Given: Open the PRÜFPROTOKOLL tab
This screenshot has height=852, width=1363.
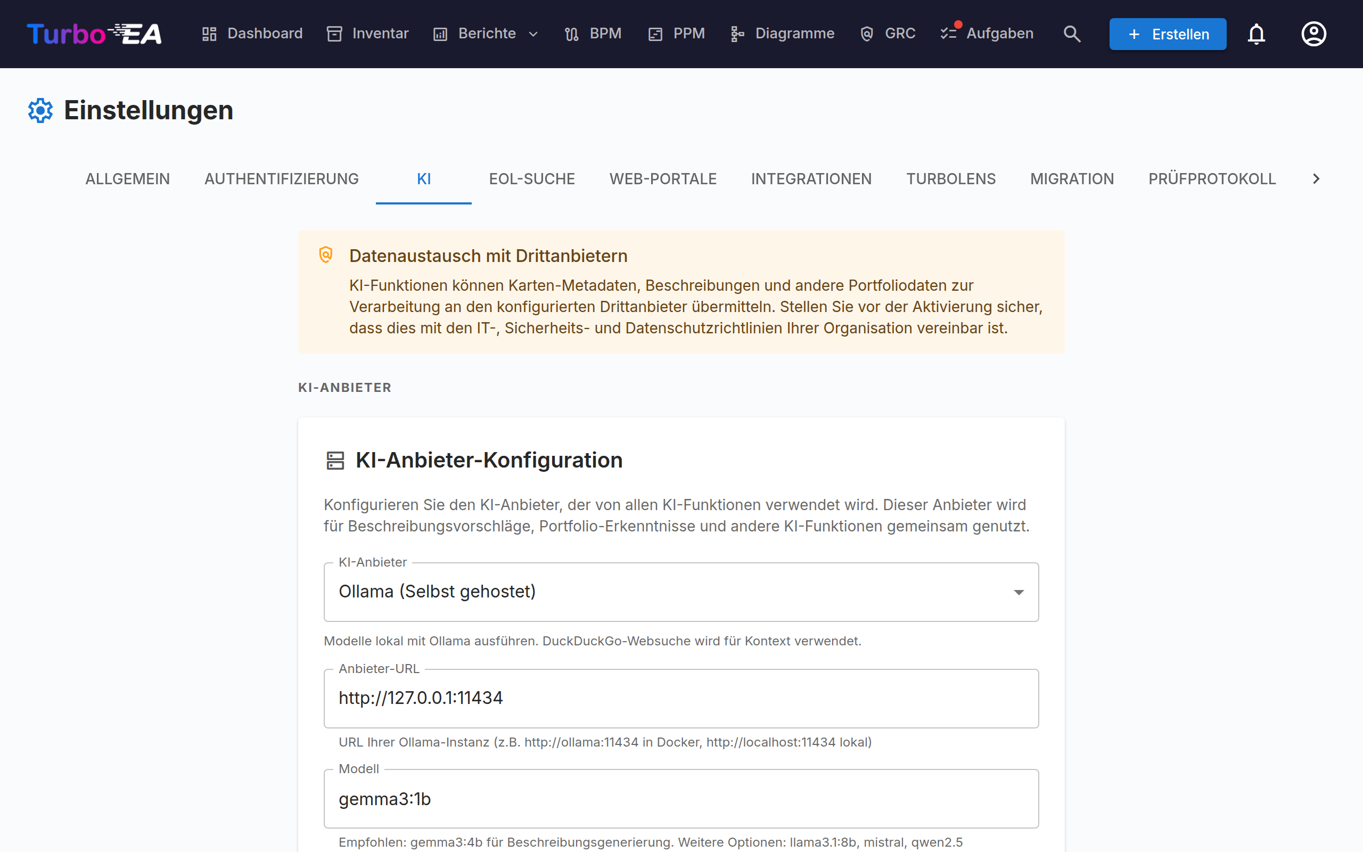Looking at the screenshot, I should (x=1212, y=179).
